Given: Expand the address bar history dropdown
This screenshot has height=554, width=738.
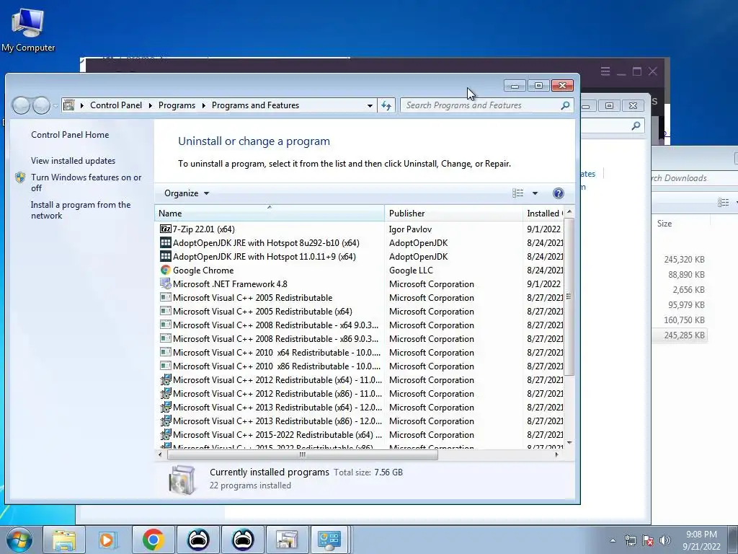Looking at the screenshot, I should coord(370,105).
